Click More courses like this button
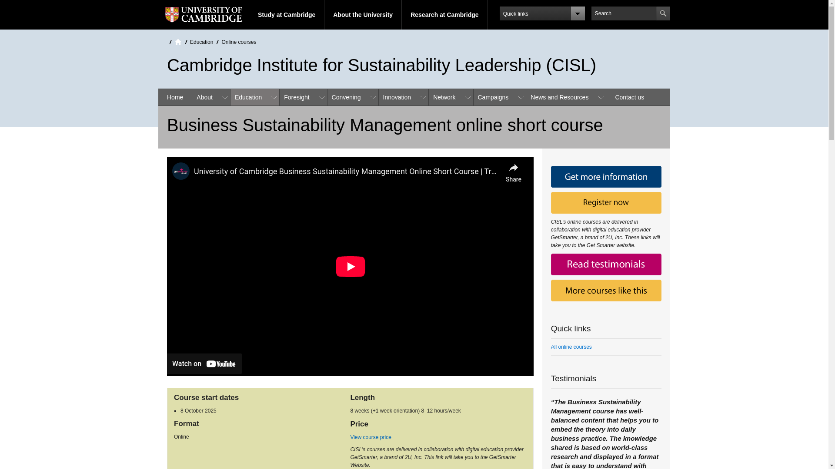This screenshot has height=469, width=835. coord(606,291)
